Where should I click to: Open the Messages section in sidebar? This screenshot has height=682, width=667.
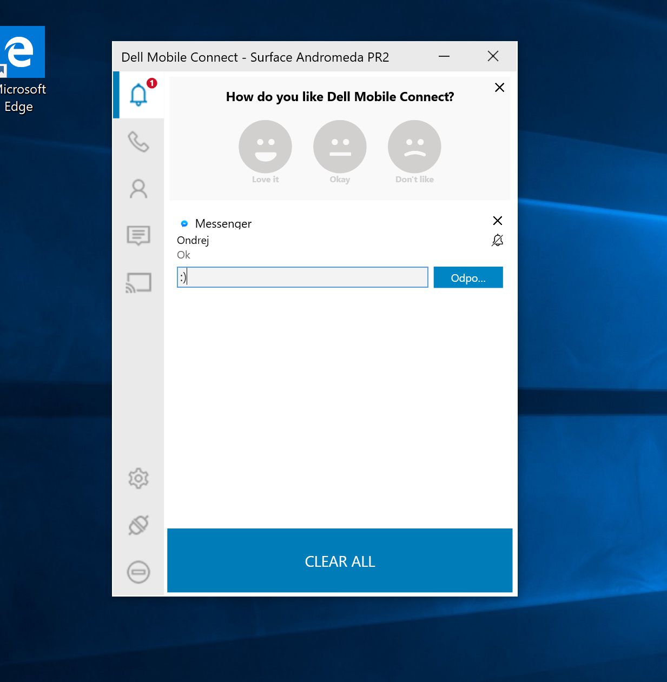(x=138, y=235)
